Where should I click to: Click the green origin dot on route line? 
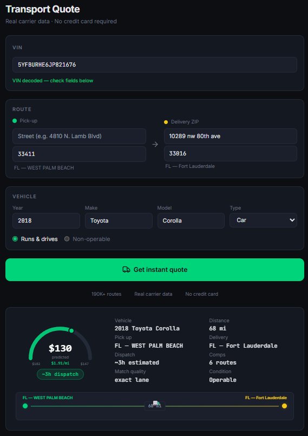(25, 406)
